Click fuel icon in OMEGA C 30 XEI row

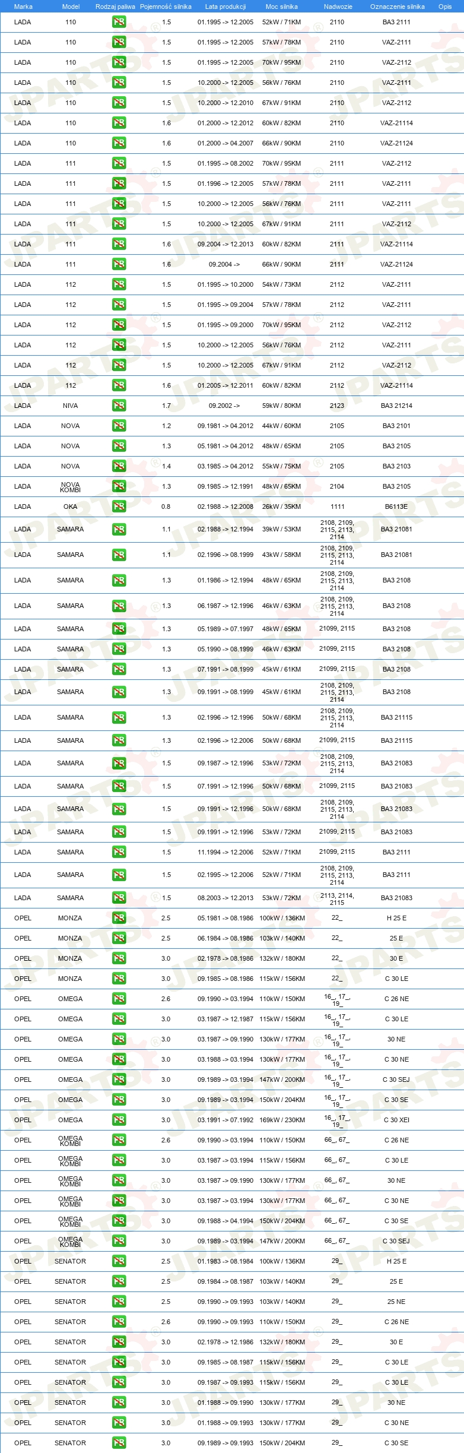[119, 1120]
